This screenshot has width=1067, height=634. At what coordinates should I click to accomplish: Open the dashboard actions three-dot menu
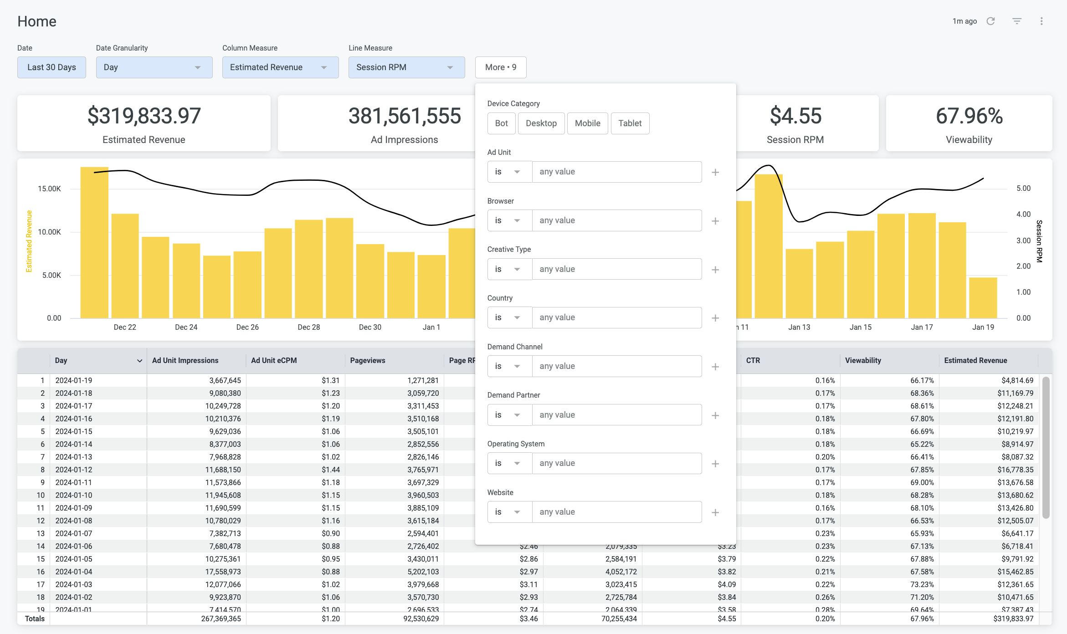pos(1041,21)
